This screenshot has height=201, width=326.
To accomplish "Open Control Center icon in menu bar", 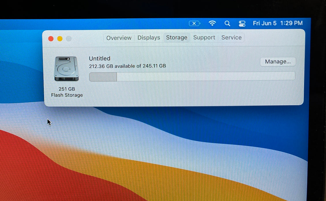I will 242,24.
